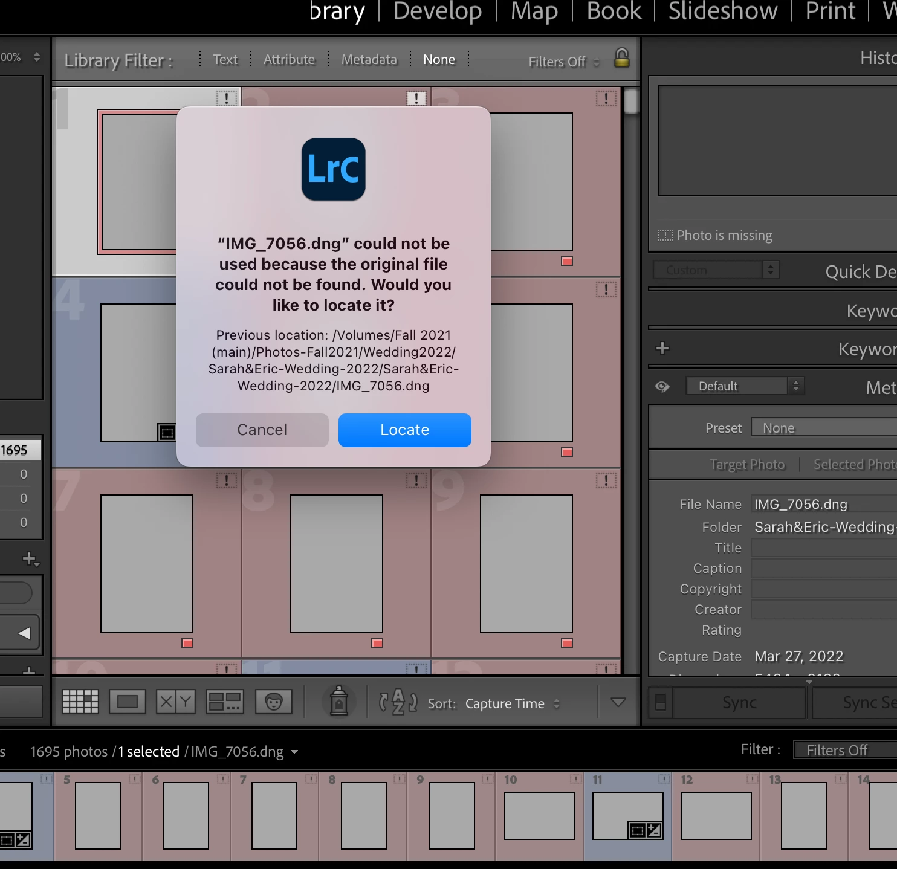Select grid thumbnail in cell 8

pyautogui.click(x=337, y=564)
